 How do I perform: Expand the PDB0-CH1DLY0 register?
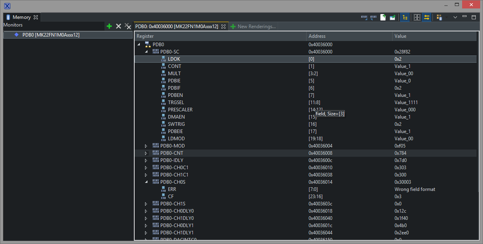coord(146,218)
